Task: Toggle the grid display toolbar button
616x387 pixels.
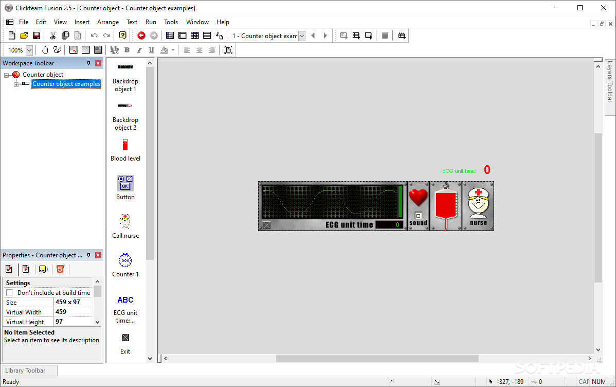Action: coord(85,50)
